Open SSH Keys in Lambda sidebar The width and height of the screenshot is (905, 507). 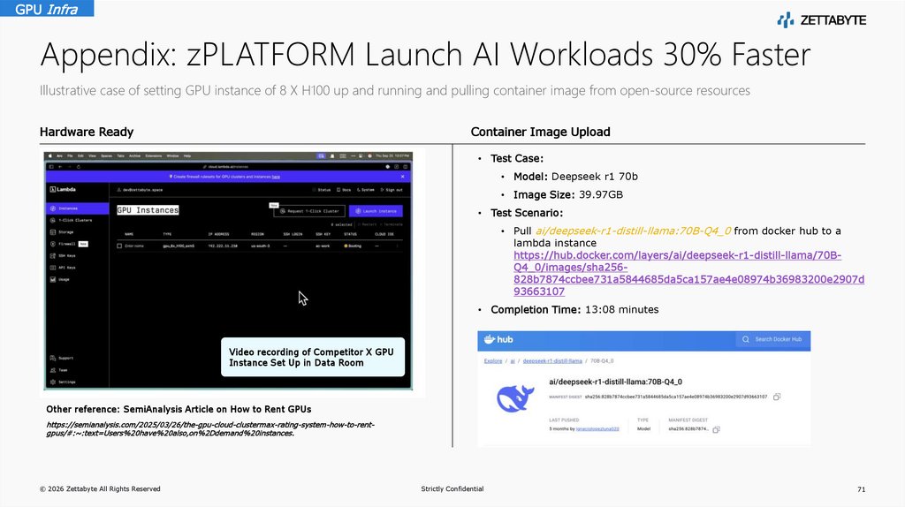(63, 255)
